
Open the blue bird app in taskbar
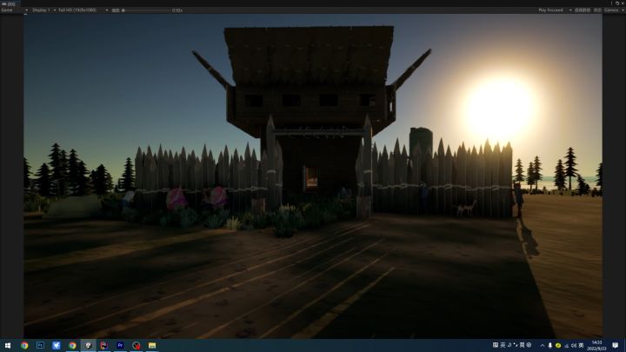(57, 346)
